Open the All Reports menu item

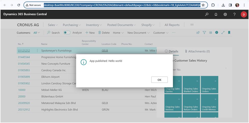click(x=172, y=25)
